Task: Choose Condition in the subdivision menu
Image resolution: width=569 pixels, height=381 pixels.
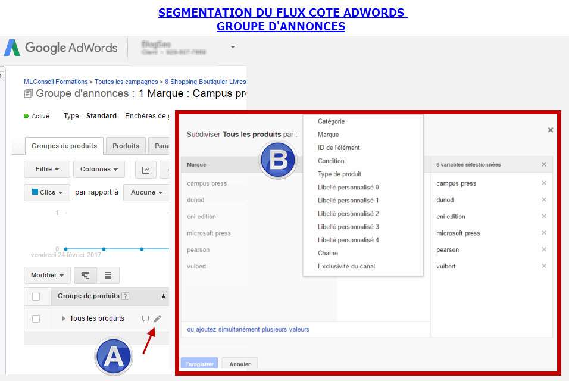Action: 331,161
